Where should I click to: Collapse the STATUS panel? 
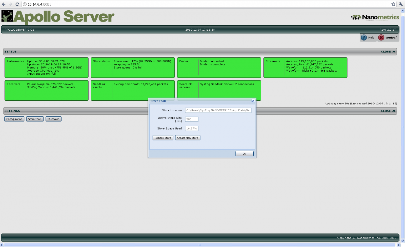point(388,52)
